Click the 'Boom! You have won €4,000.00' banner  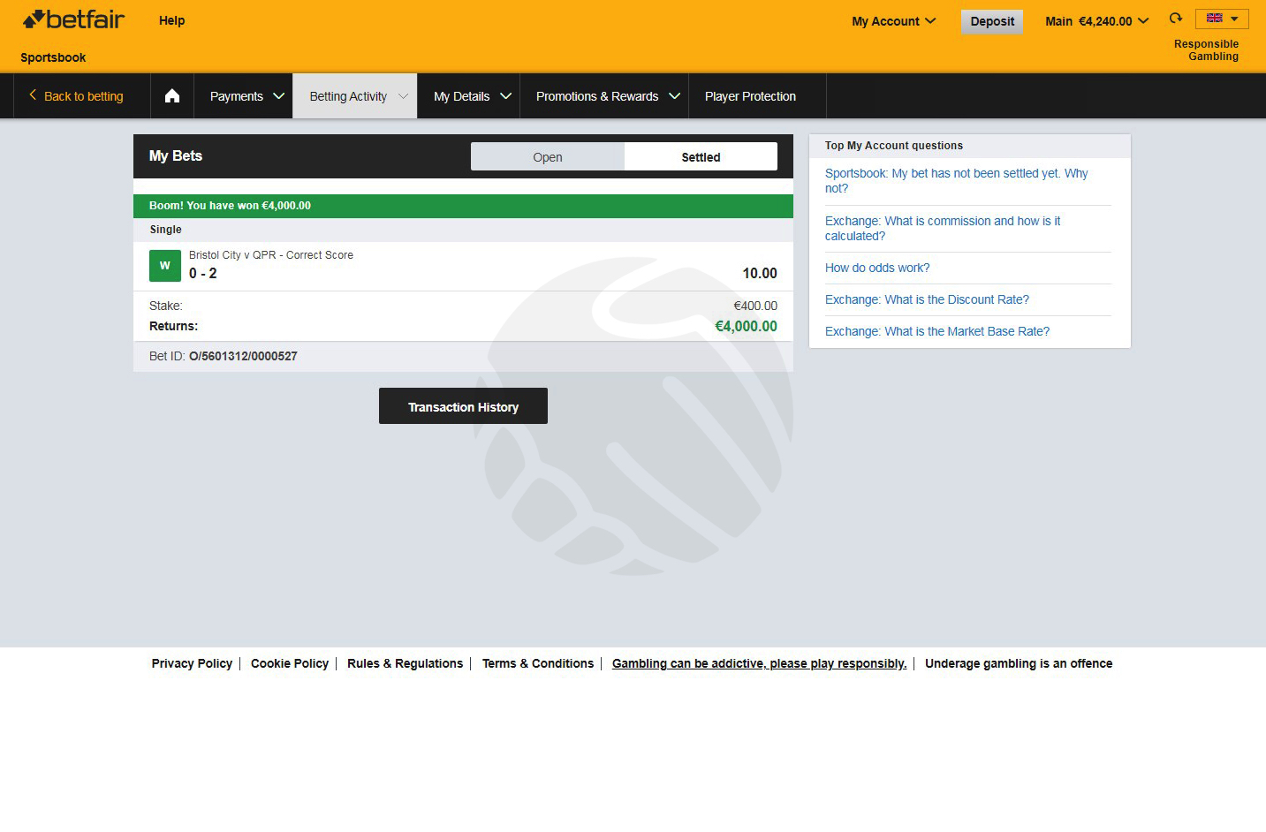pos(463,206)
